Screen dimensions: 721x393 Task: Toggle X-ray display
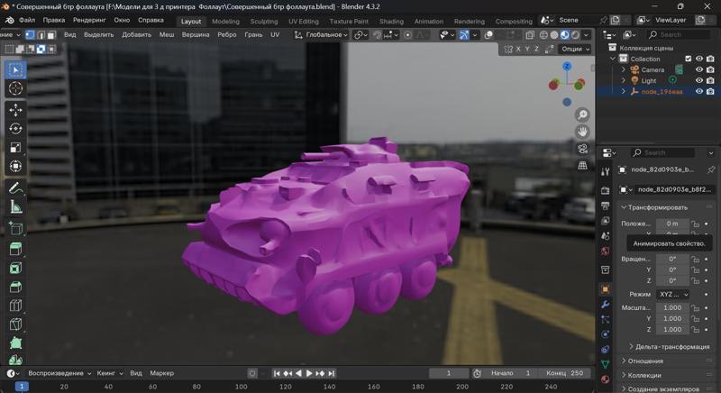coord(530,35)
